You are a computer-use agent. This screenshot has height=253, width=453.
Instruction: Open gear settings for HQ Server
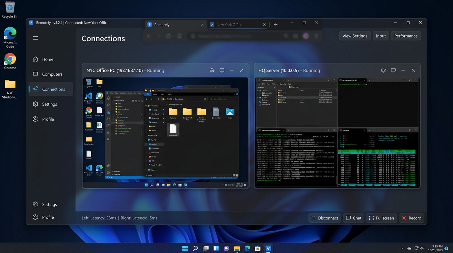pyautogui.click(x=384, y=70)
